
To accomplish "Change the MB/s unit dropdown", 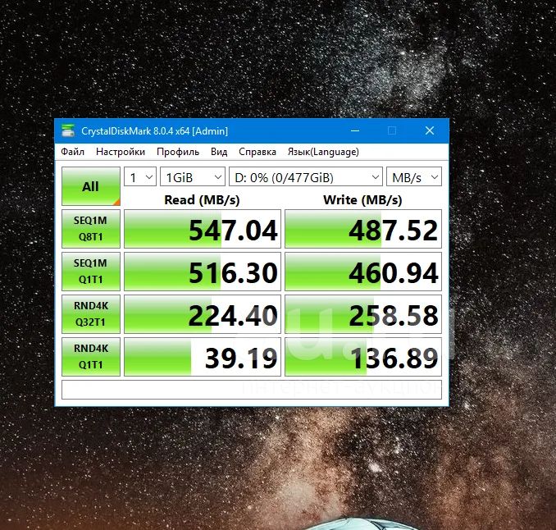I will click(414, 176).
